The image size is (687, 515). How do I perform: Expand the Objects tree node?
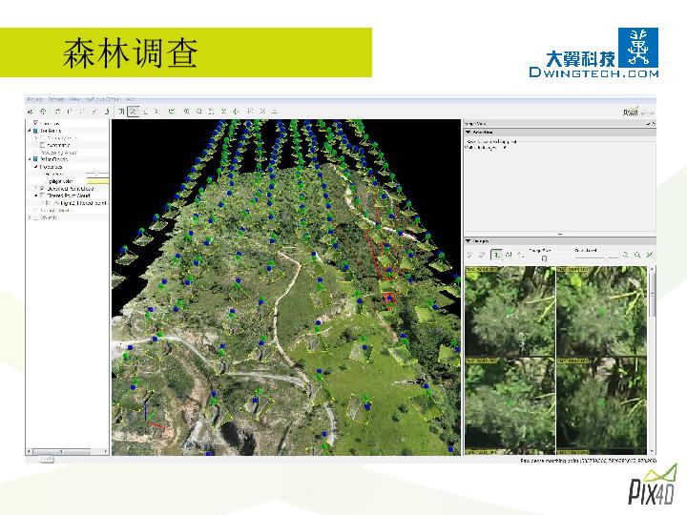pyautogui.click(x=29, y=217)
